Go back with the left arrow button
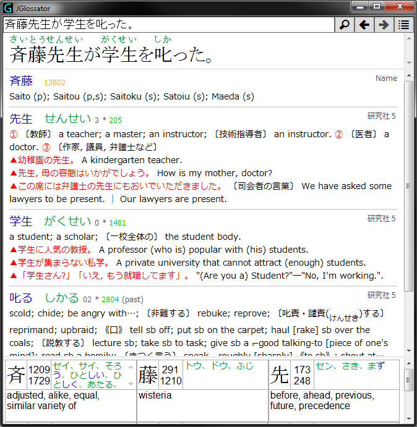This screenshot has width=417, height=427. tap(364, 25)
